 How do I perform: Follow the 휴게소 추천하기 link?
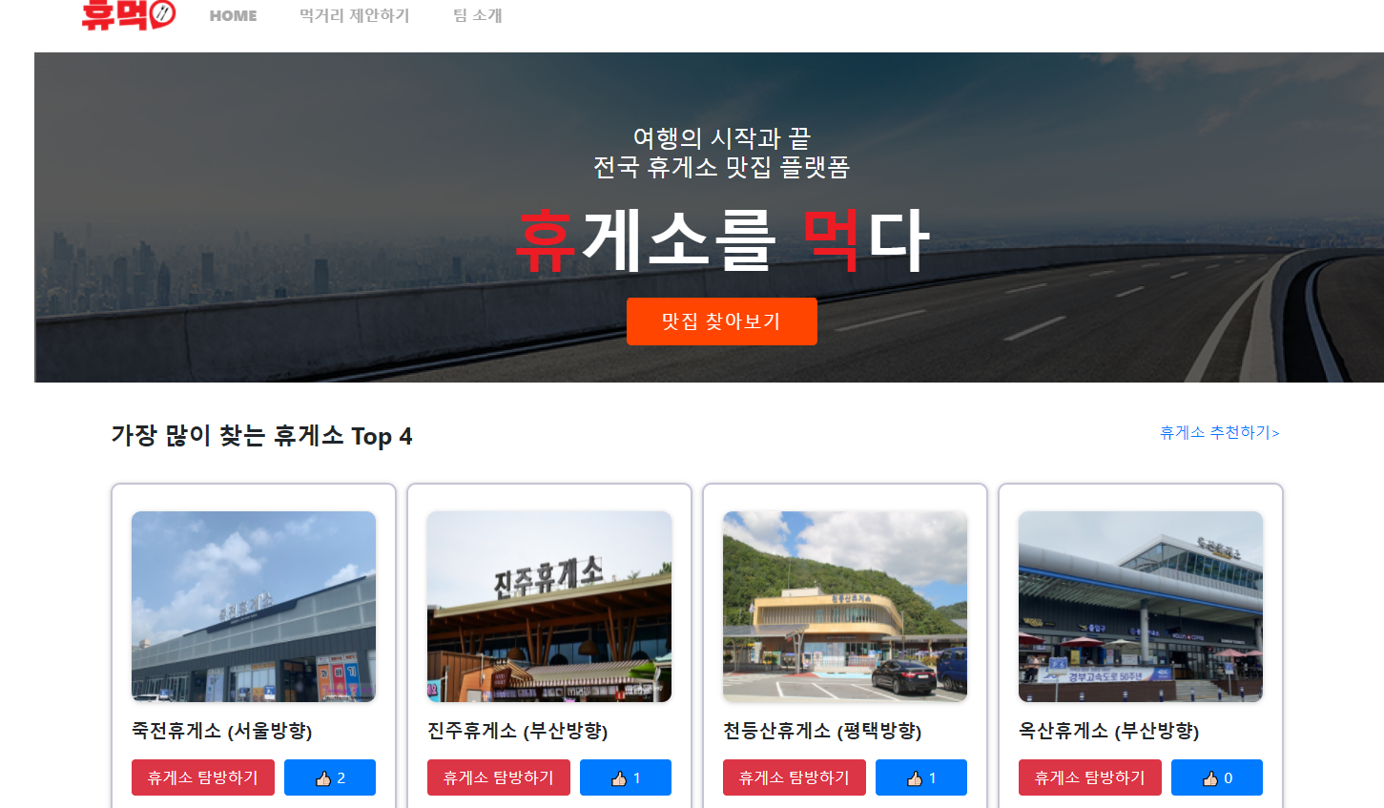click(1219, 432)
